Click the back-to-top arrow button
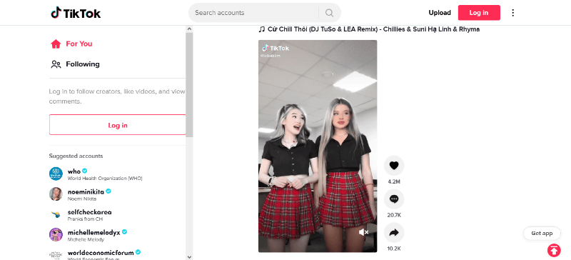The height and width of the screenshot is (260, 571). (x=554, y=250)
